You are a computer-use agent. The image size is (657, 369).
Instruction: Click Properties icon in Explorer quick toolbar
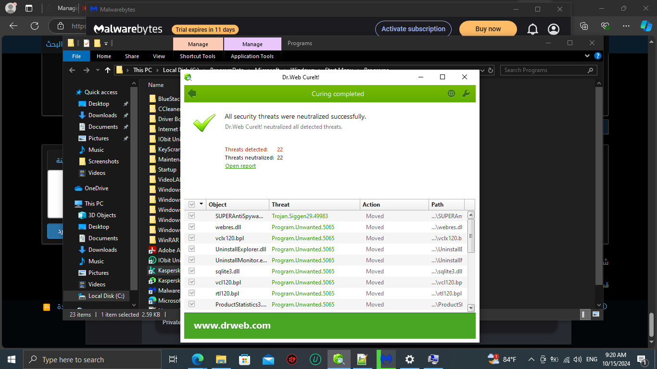[x=87, y=43]
